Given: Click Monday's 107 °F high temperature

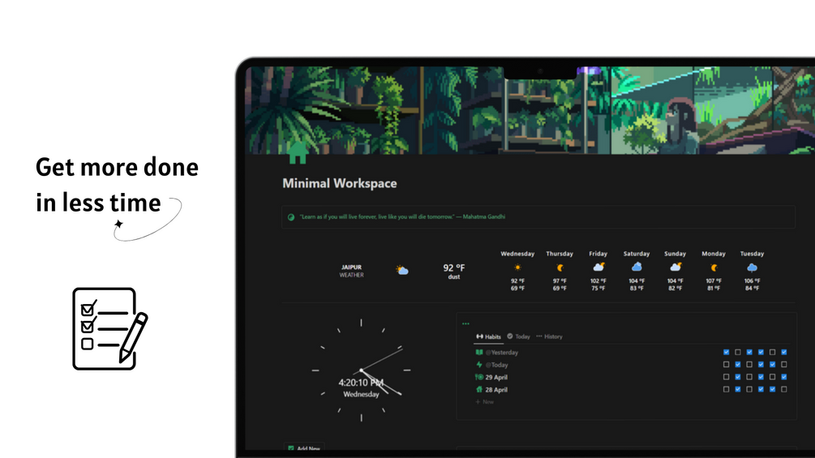Looking at the screenshot, I should [714, 281].
